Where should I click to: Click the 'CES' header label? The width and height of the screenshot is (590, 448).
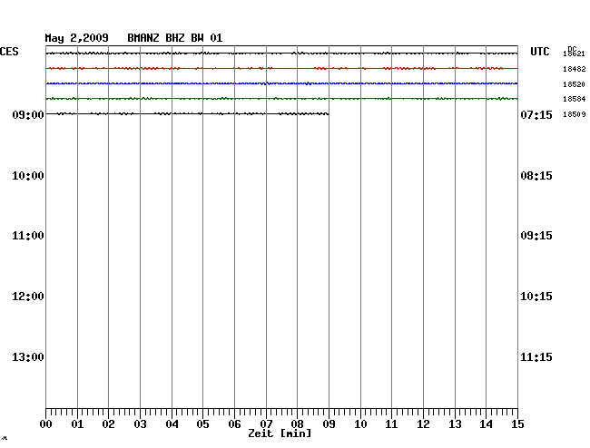click(9, 52)
